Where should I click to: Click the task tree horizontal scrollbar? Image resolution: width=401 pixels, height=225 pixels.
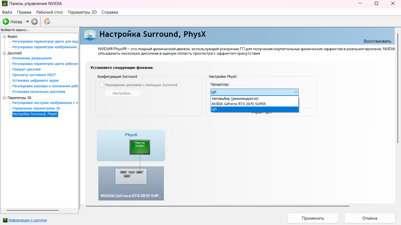coord(33,210)
